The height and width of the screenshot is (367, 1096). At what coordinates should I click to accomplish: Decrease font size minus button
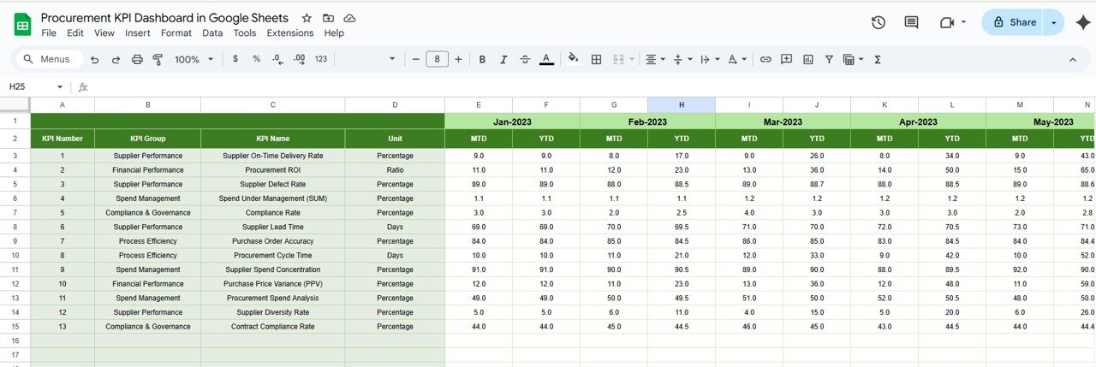click(416, 59)
